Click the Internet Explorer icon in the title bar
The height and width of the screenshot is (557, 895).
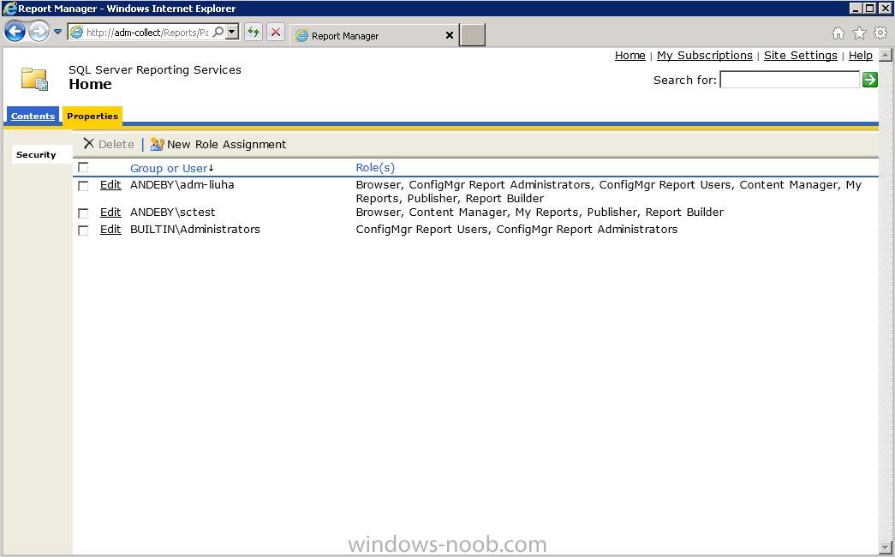[x=9, y=9]
